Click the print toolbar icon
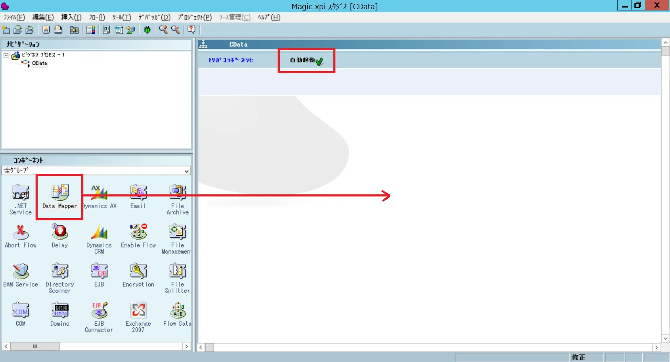Viewport: 670px width, 362px height. [58, 30]
